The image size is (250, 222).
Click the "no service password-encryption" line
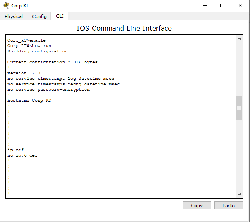click(49, 90)
